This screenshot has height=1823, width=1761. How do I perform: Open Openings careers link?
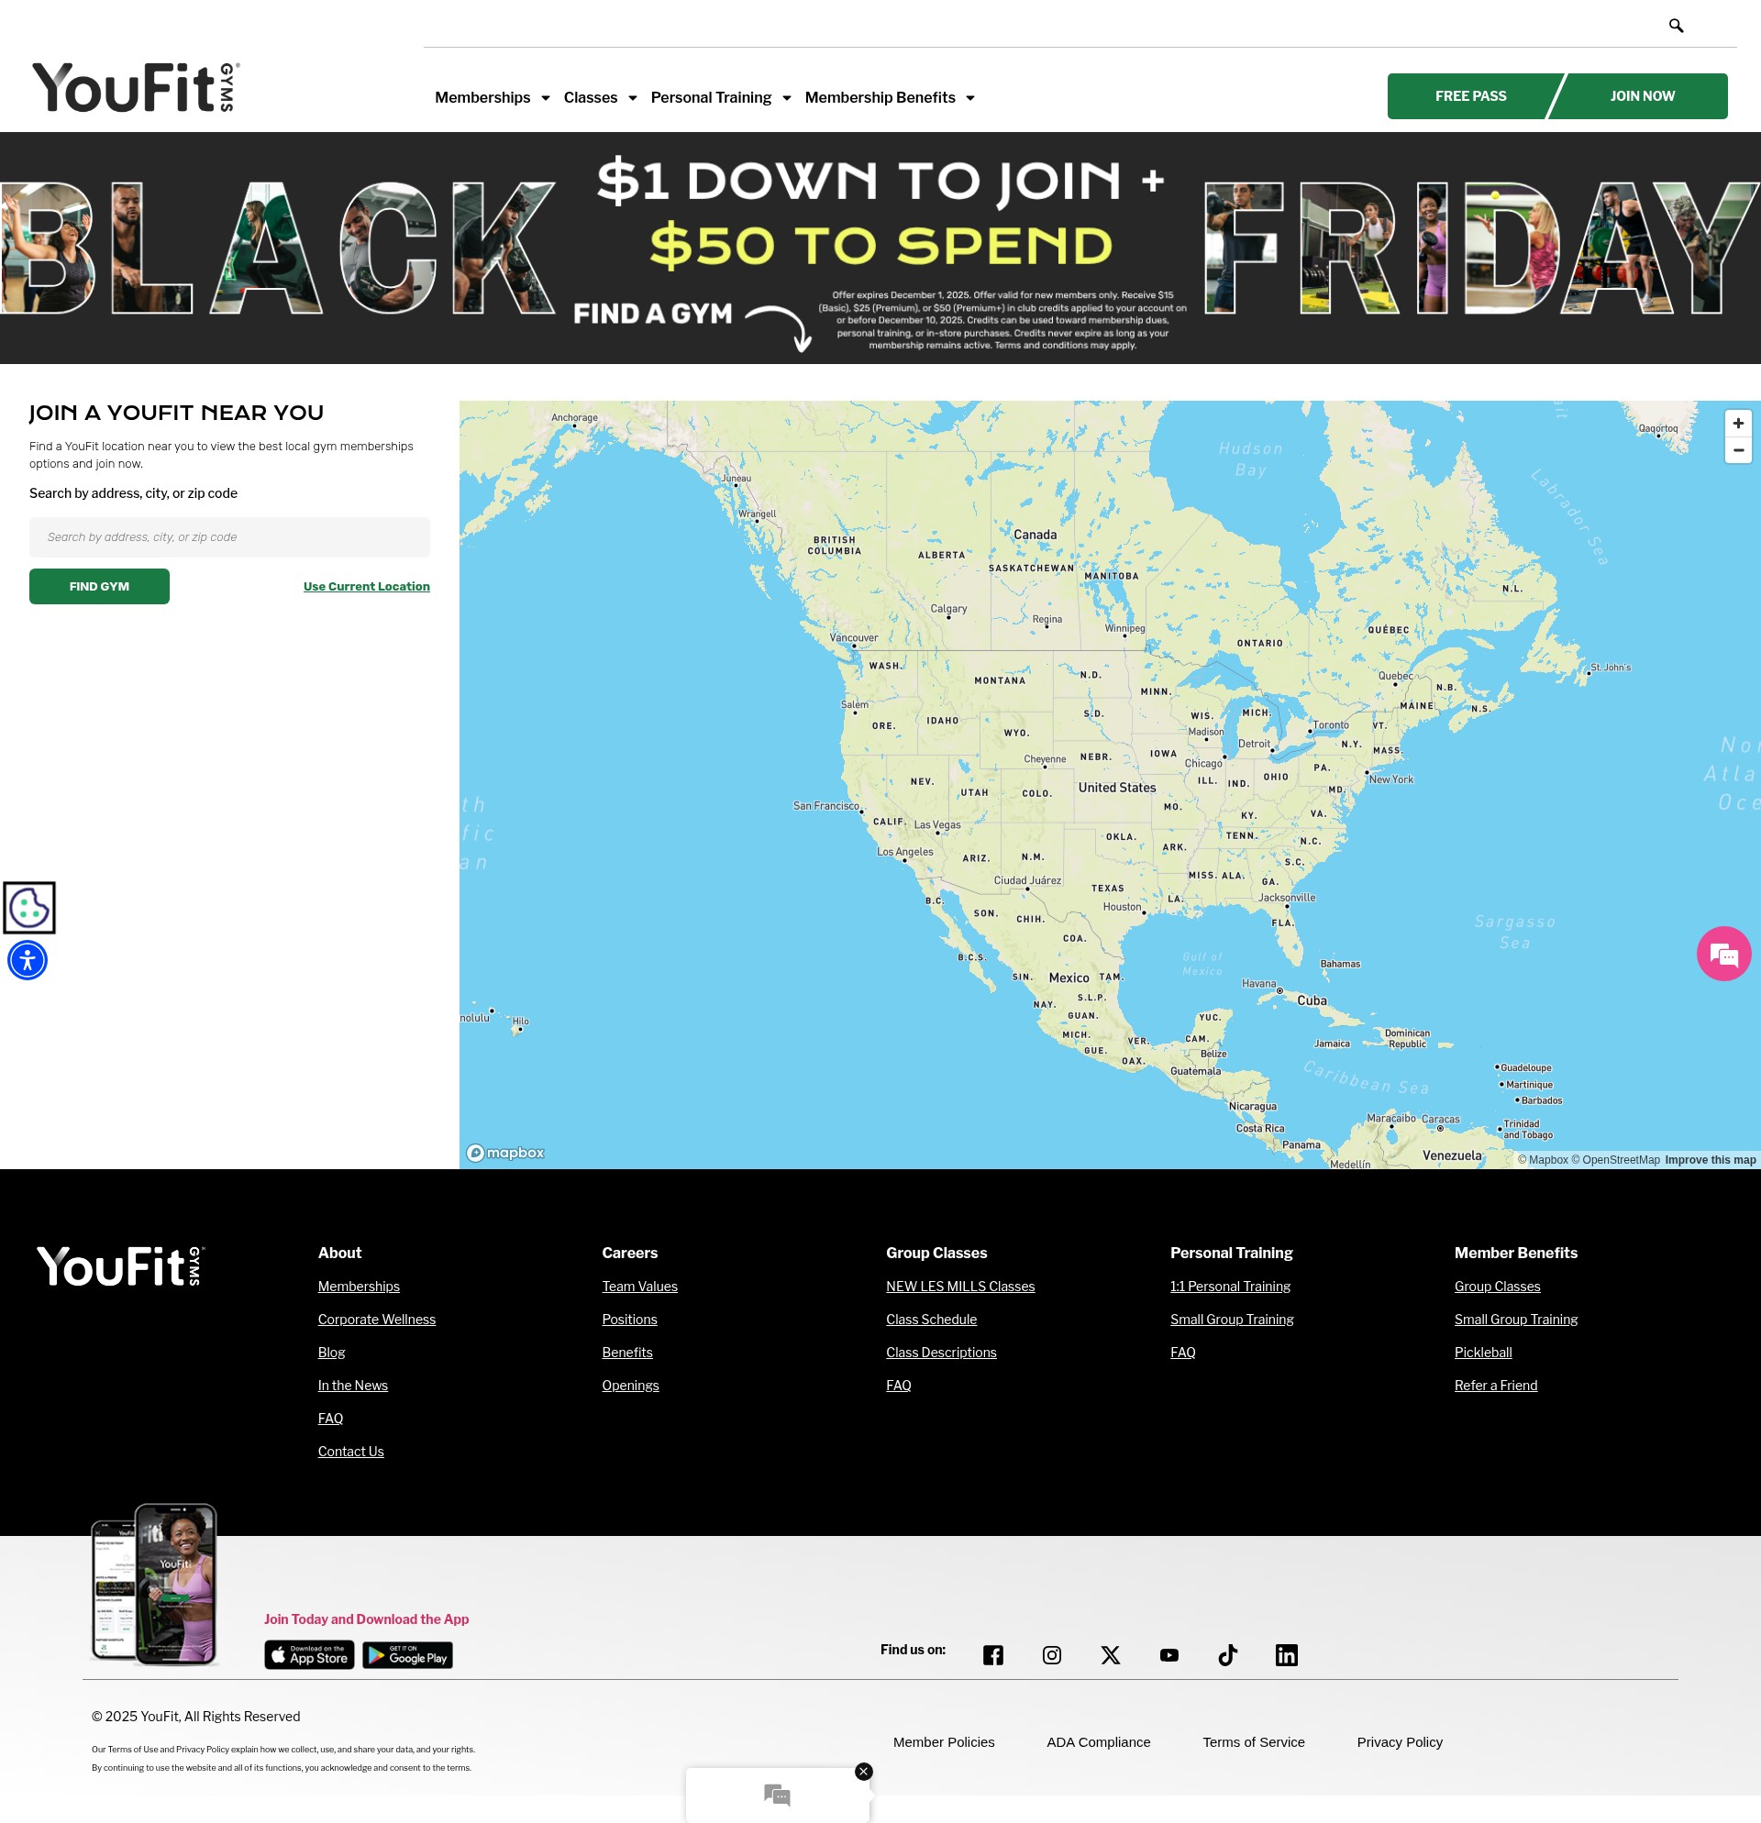click(x=631, y=1385)
